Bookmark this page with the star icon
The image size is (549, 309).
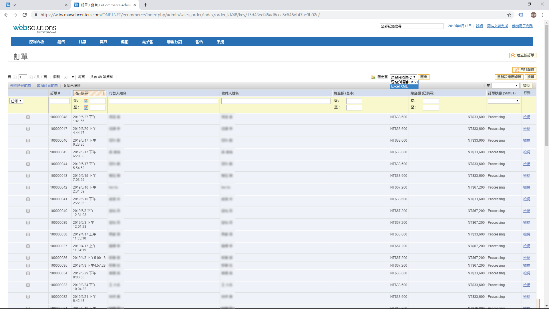(509, 15)
